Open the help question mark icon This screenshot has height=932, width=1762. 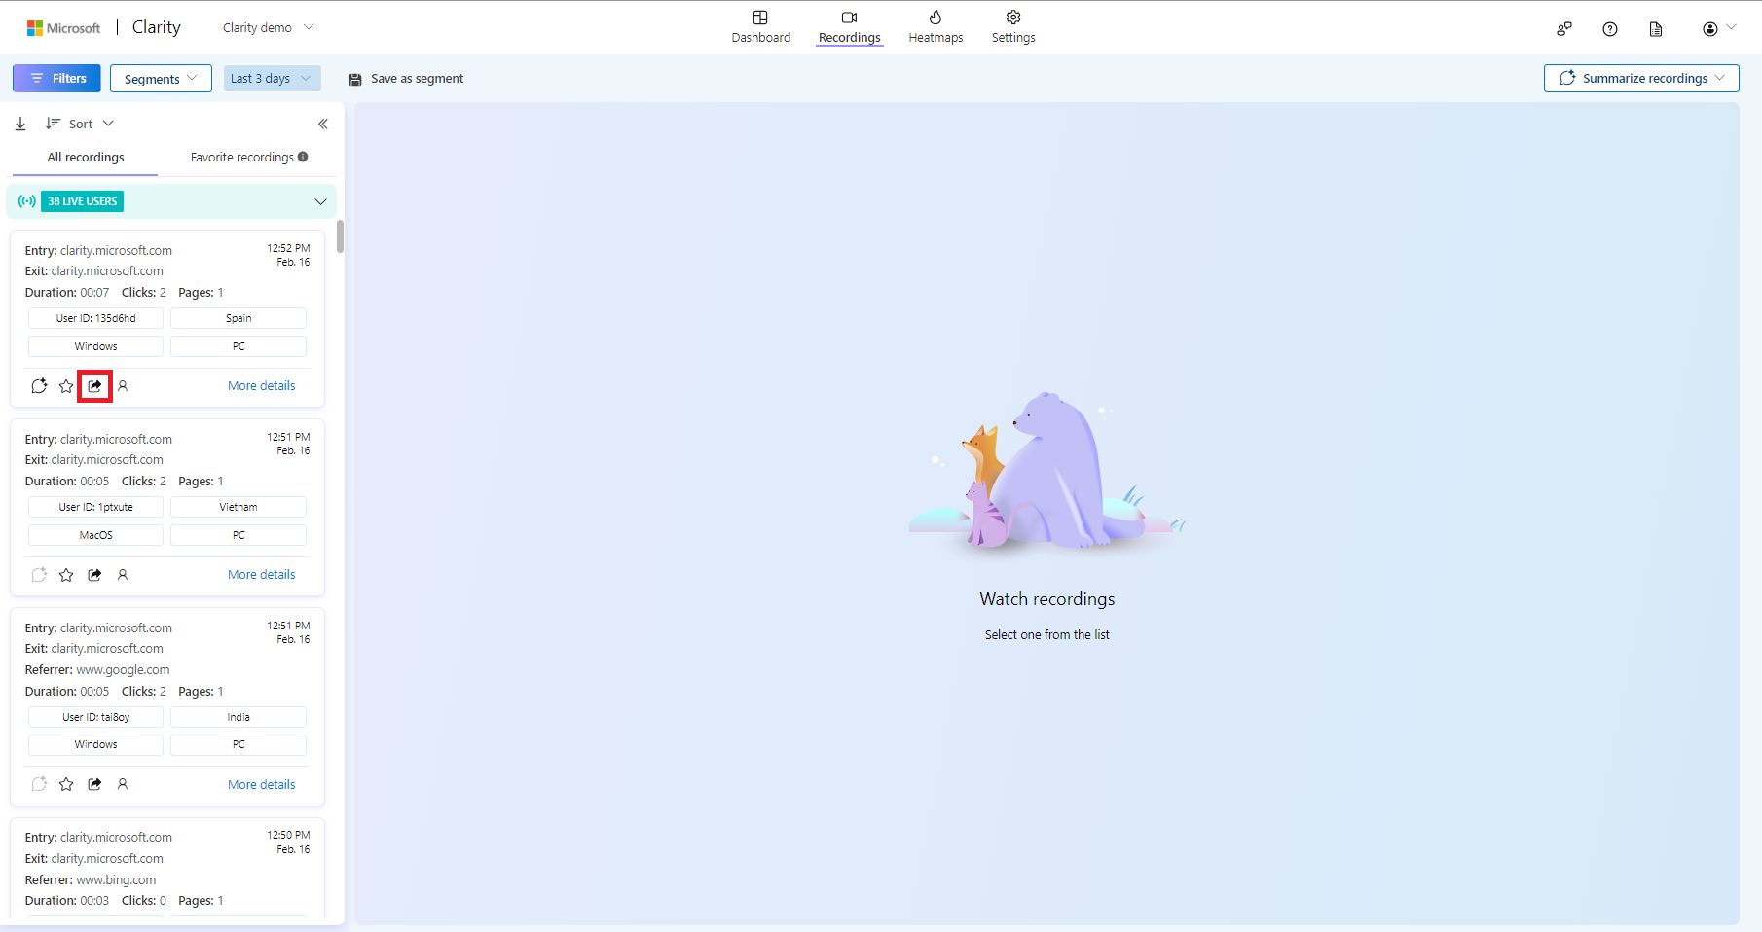click(1610, 29)
